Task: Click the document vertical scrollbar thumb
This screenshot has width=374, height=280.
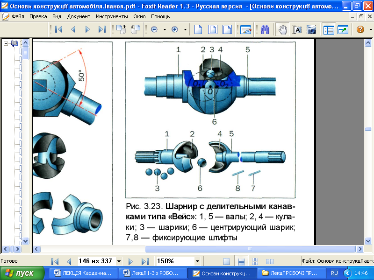Action: point(368,129)
